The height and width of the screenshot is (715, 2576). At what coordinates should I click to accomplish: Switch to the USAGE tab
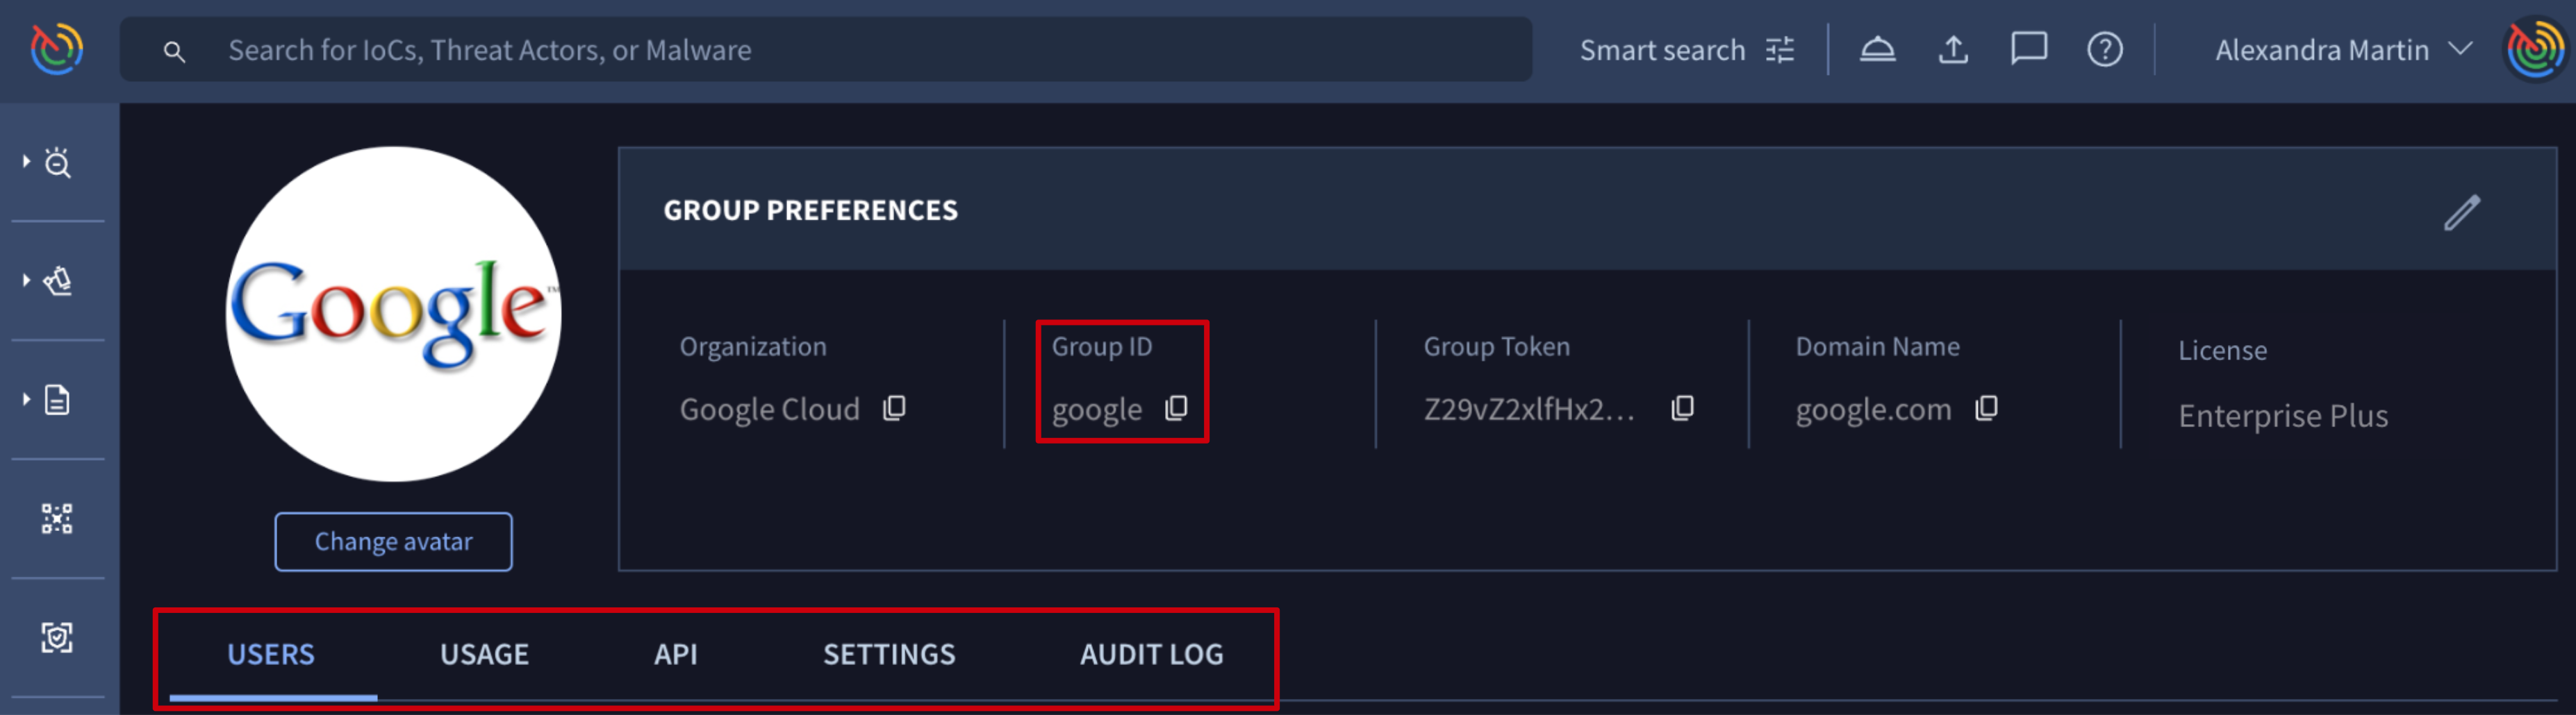point(484,654)
